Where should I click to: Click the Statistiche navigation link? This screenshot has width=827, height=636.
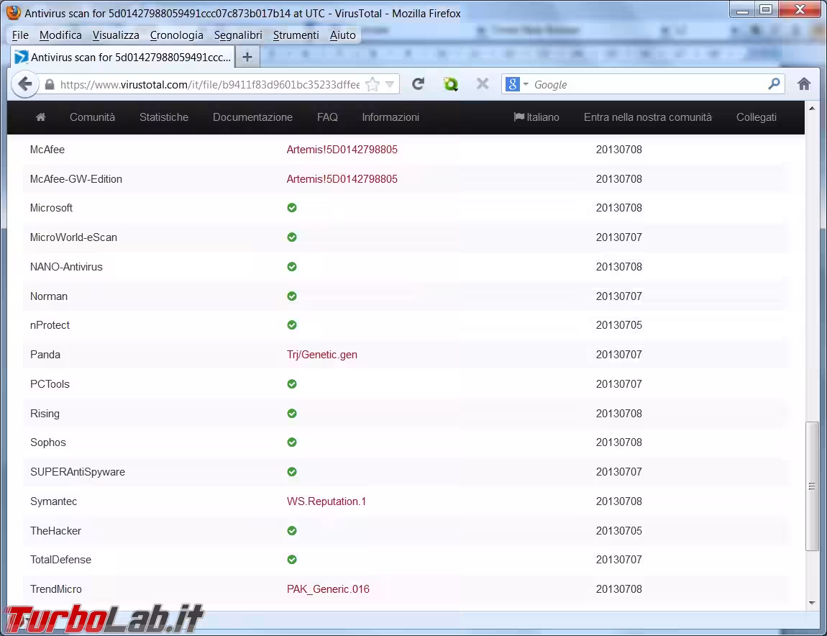click(164, 117)
